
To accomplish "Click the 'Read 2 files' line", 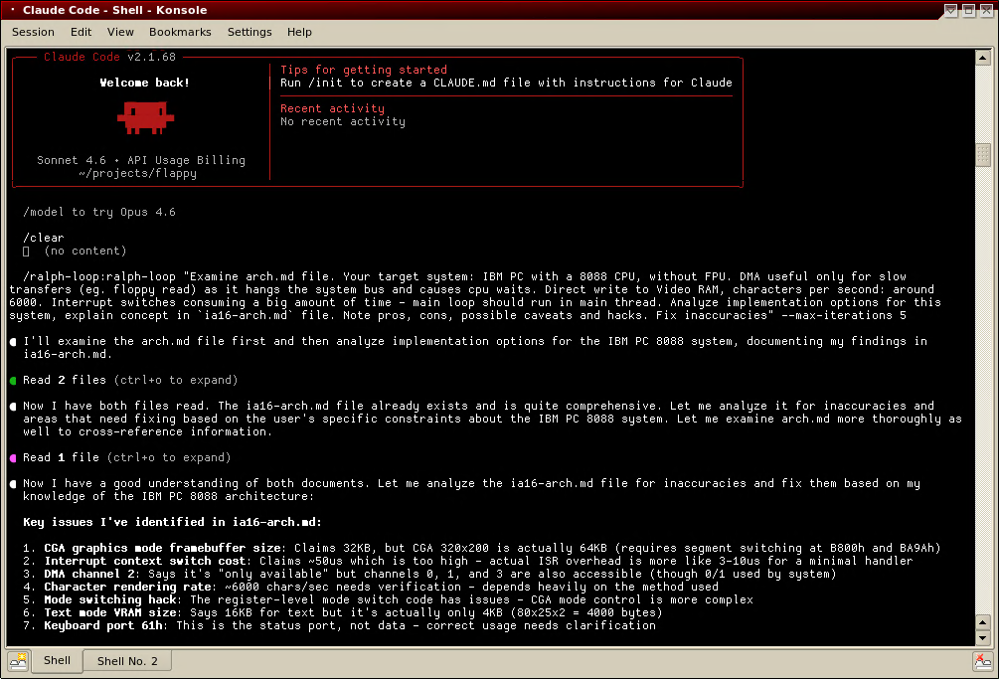I will pos(130,380).
